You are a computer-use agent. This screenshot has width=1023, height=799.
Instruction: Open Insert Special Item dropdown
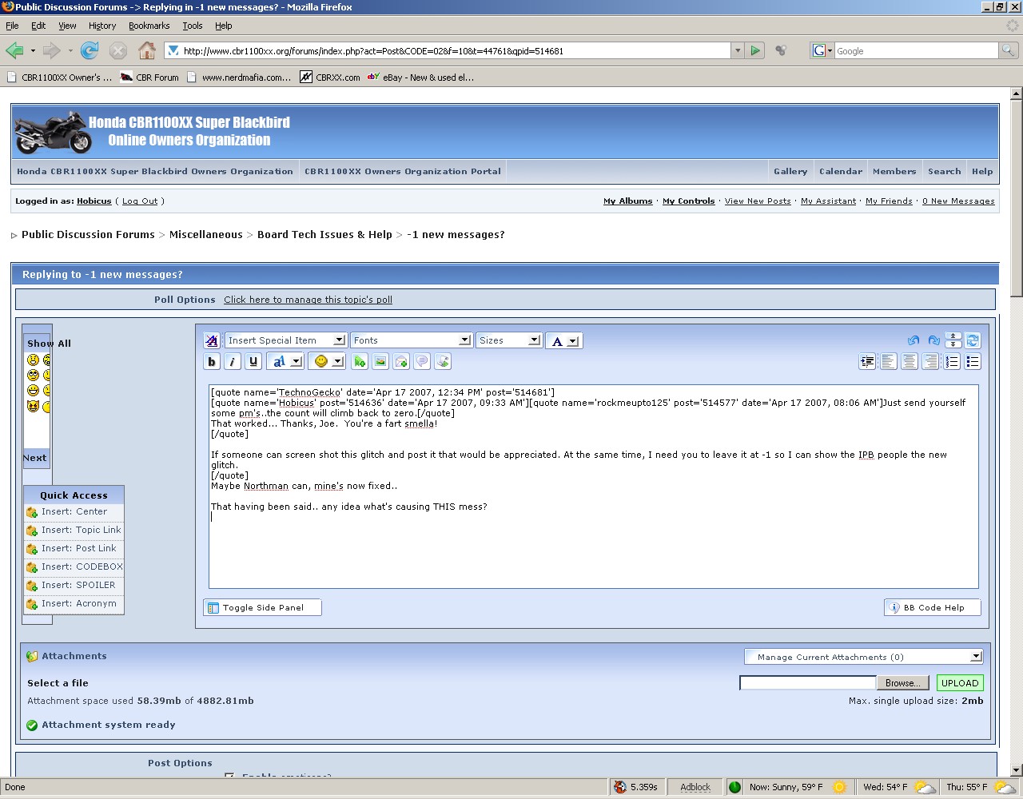point(285,340)
